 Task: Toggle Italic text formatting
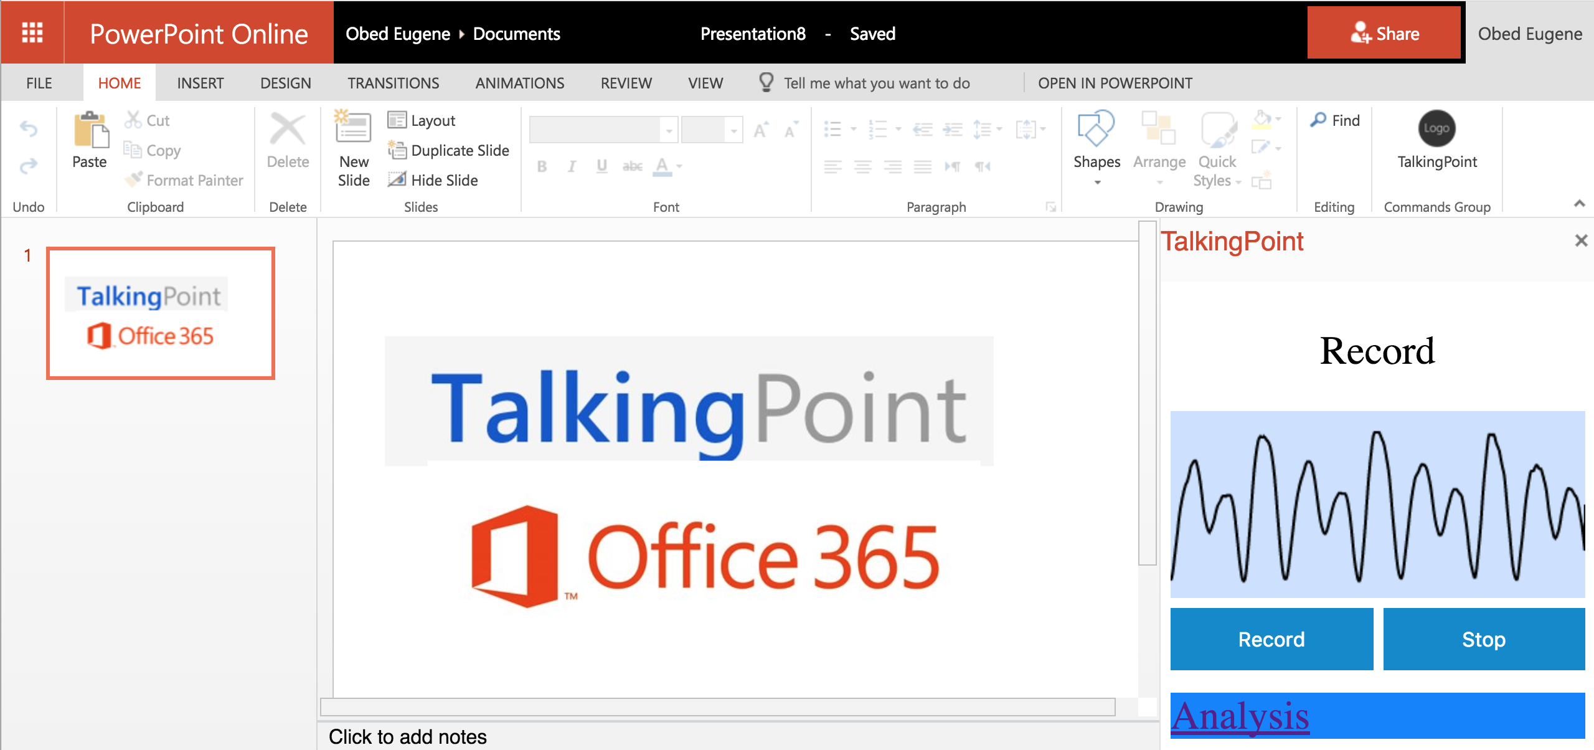coord(572,166)
